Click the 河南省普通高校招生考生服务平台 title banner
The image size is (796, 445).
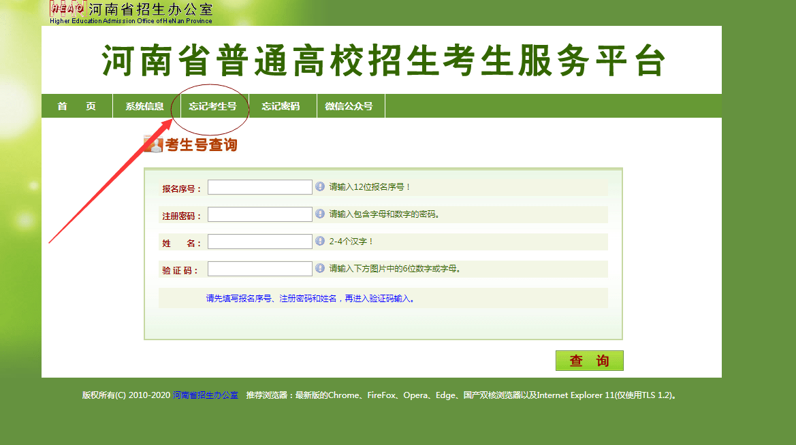pyautogui.click(x=384, y=61)
